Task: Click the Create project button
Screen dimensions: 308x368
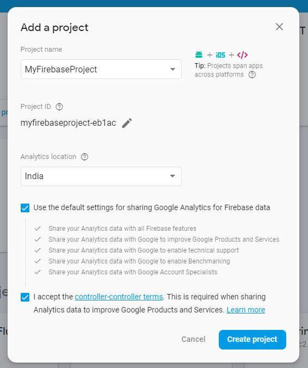Action: point(252,340)
